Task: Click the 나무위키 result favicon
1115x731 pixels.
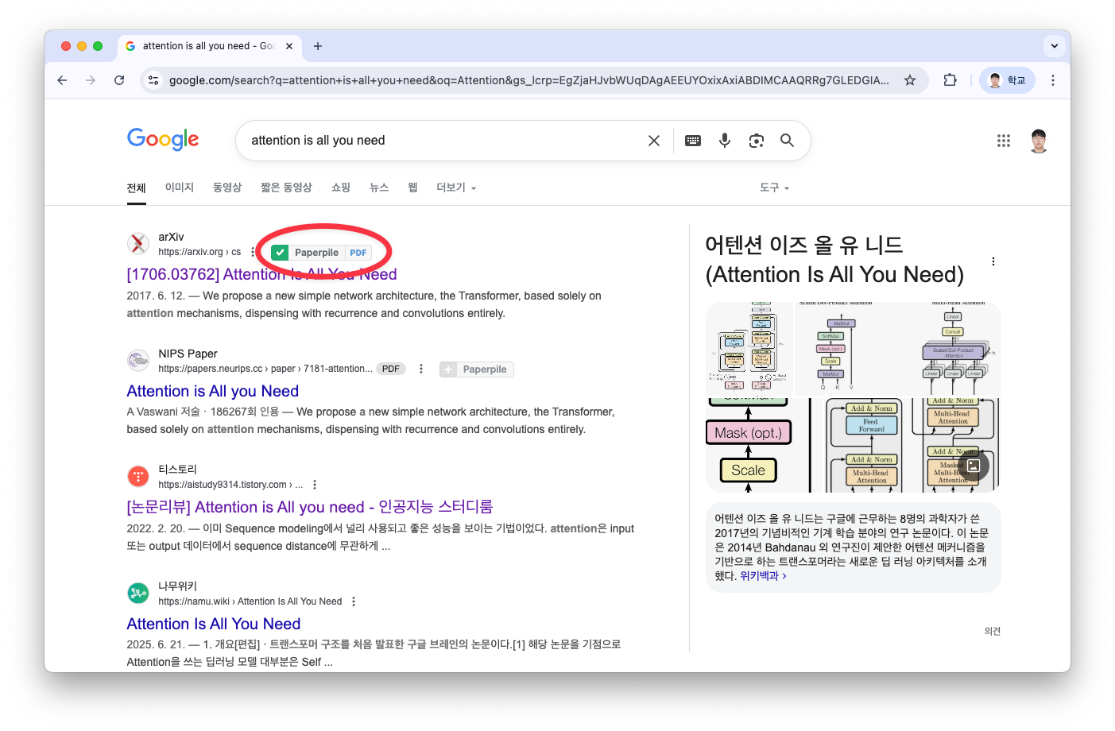Action: point(138,594)
